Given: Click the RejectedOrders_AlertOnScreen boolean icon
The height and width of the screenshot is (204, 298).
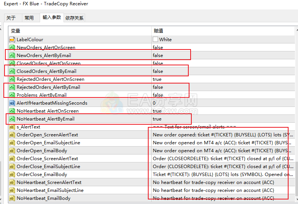Looking at the screenshot, I should [12, 79].
